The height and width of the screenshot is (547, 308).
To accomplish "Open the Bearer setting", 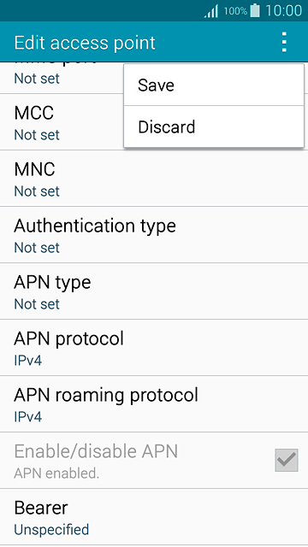I will [154, 517].
